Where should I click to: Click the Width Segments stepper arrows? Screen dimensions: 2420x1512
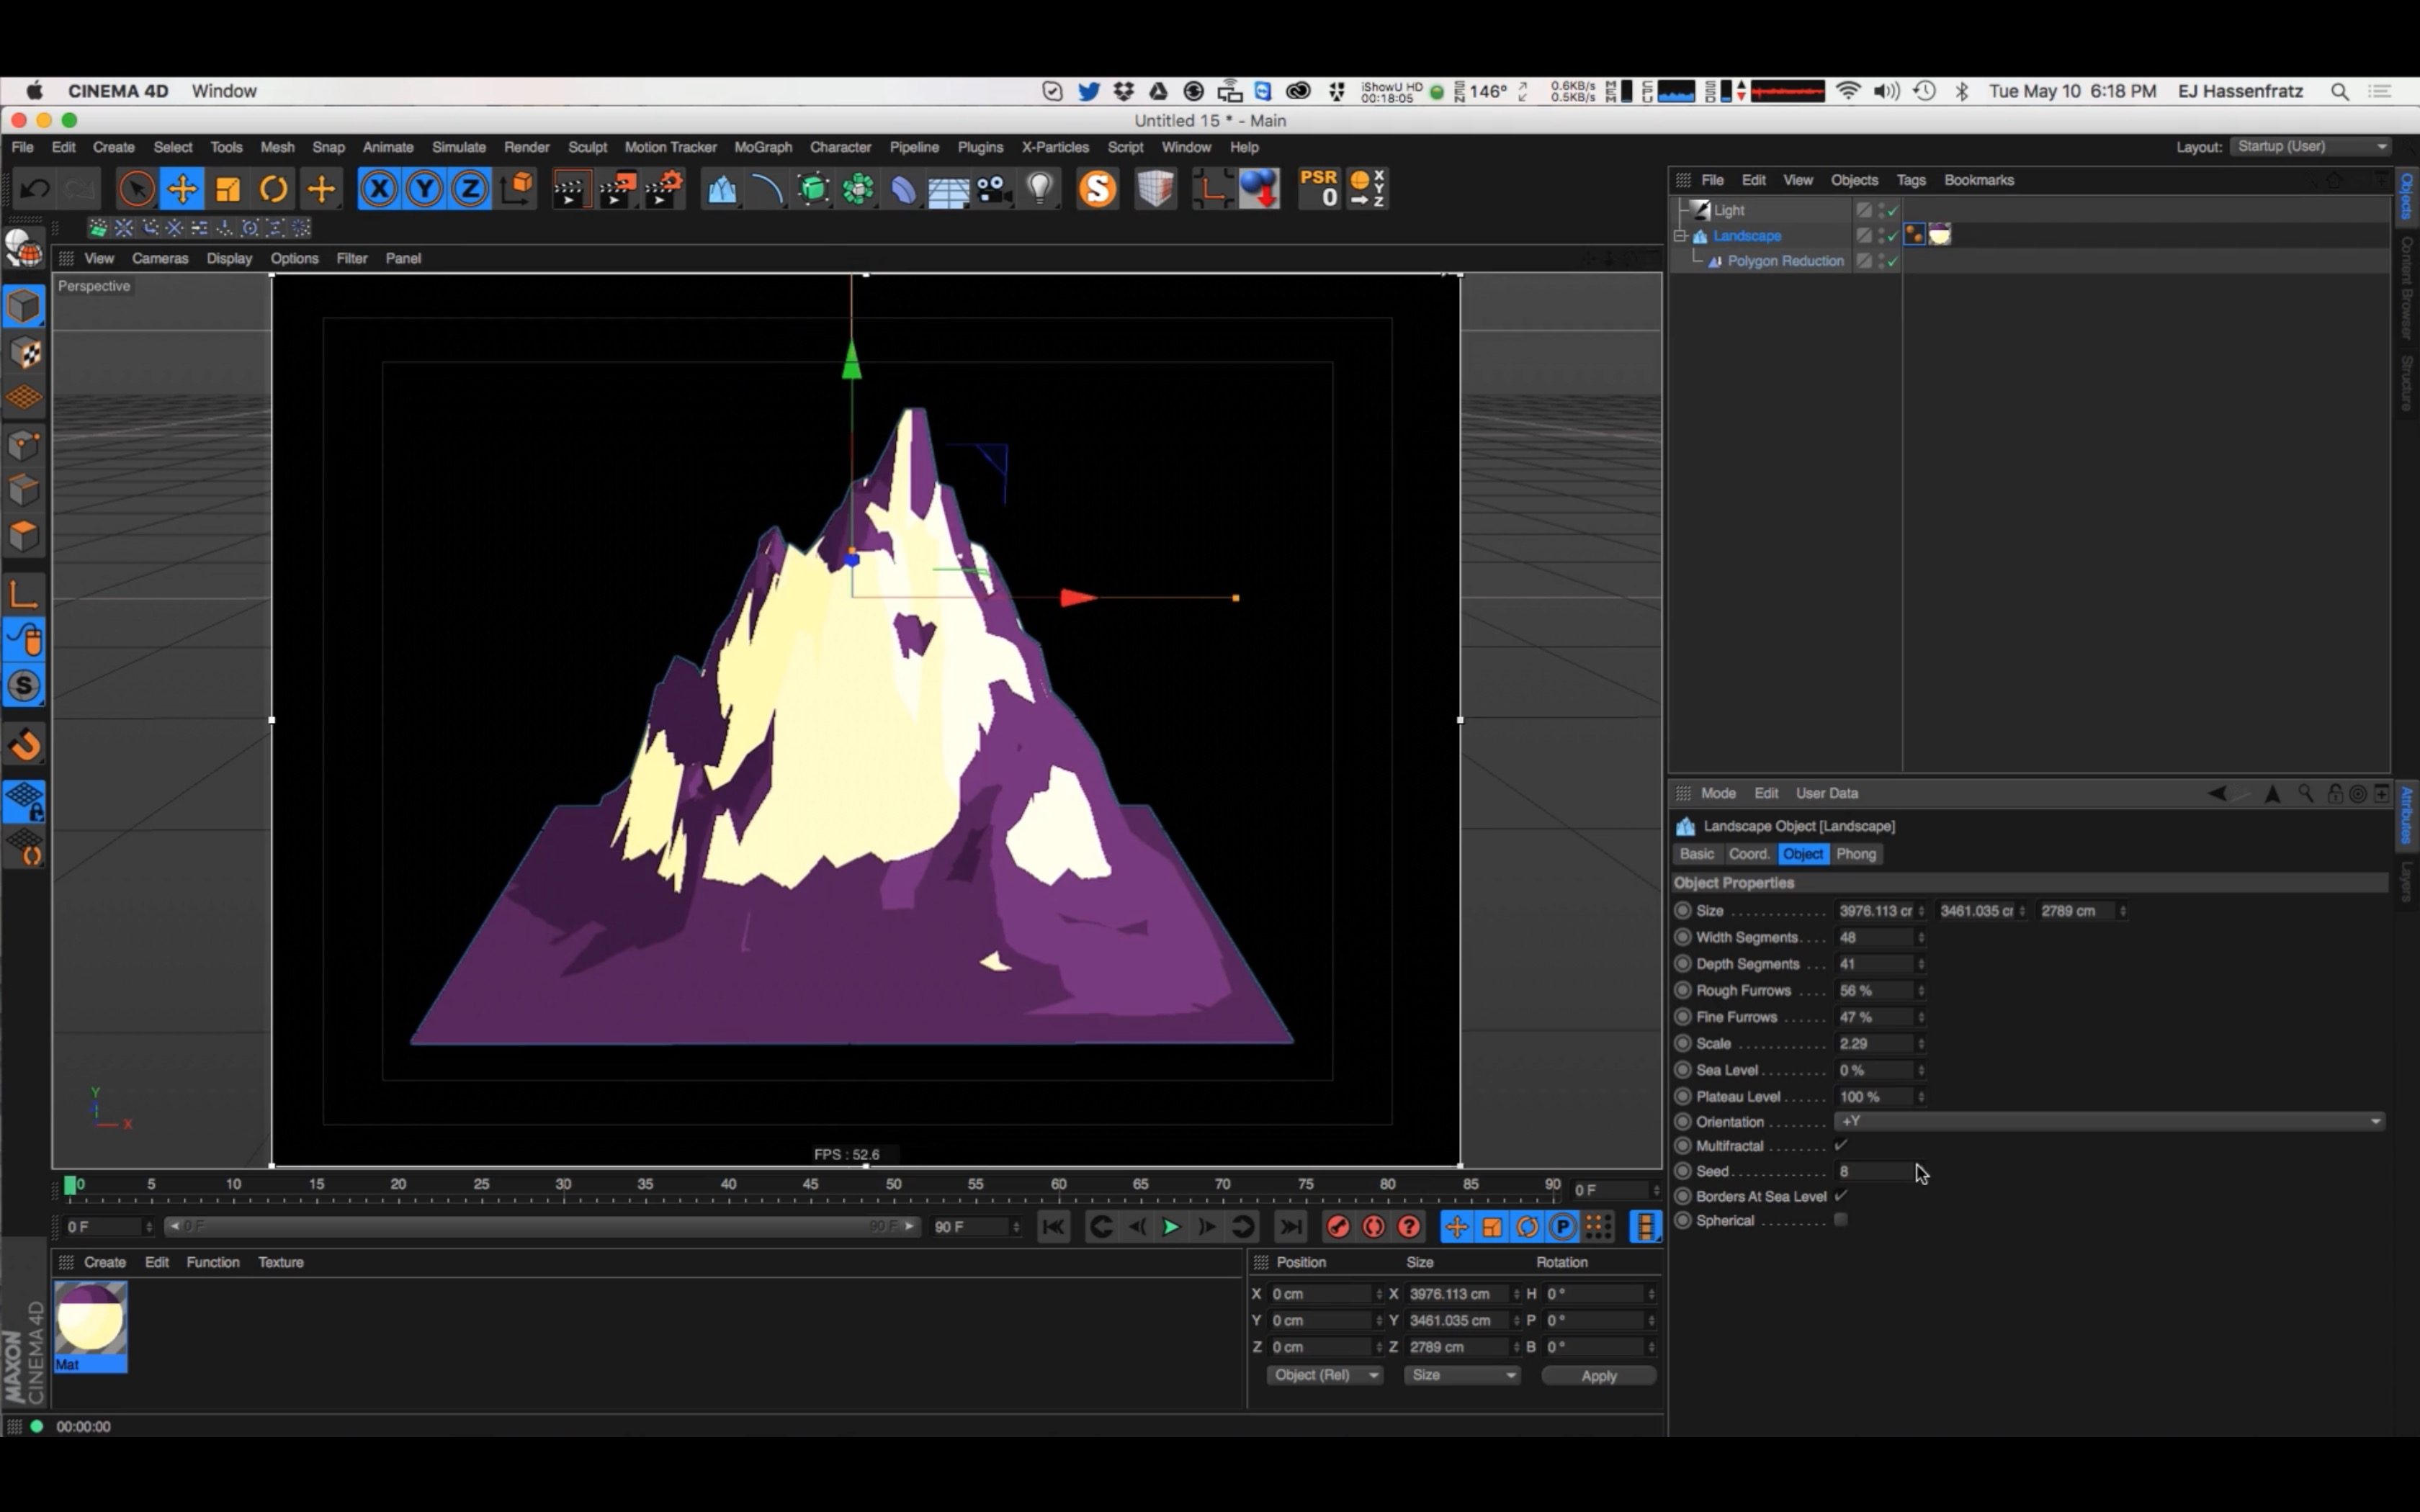[1921, 938]
